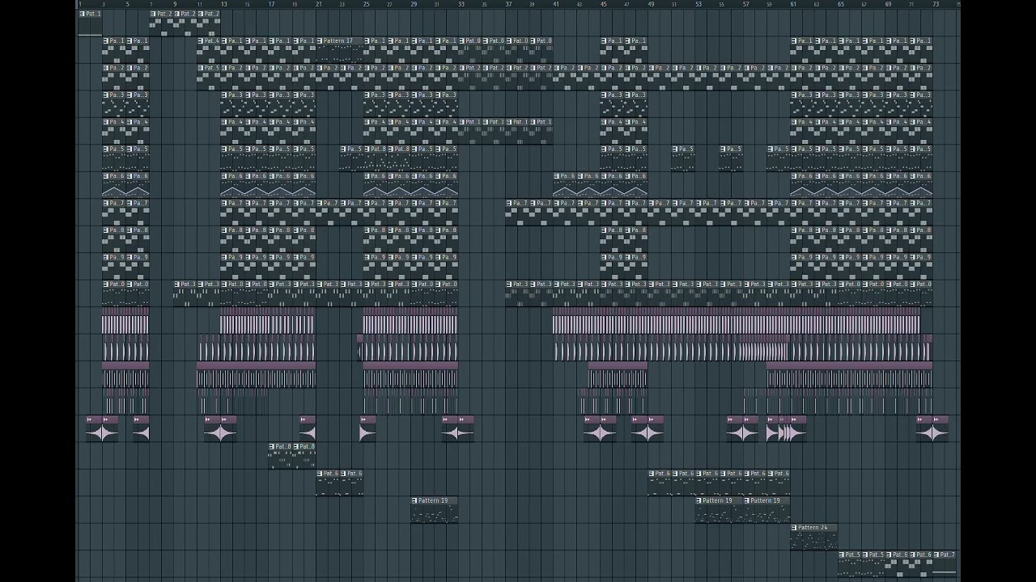Jump to bar 37 on the timeline
The height and width of the screenshot is (582, 1036).
(508, 4)
